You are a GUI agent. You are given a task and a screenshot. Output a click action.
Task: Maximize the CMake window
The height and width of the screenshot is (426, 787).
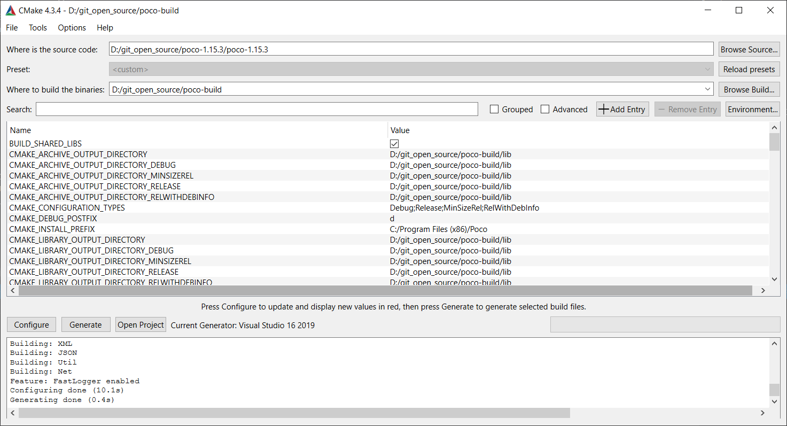(739, 10)
